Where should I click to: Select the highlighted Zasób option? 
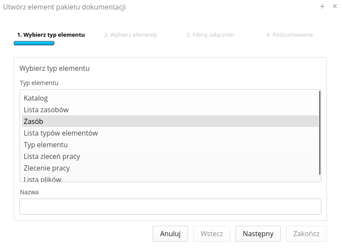pos(34,121)
